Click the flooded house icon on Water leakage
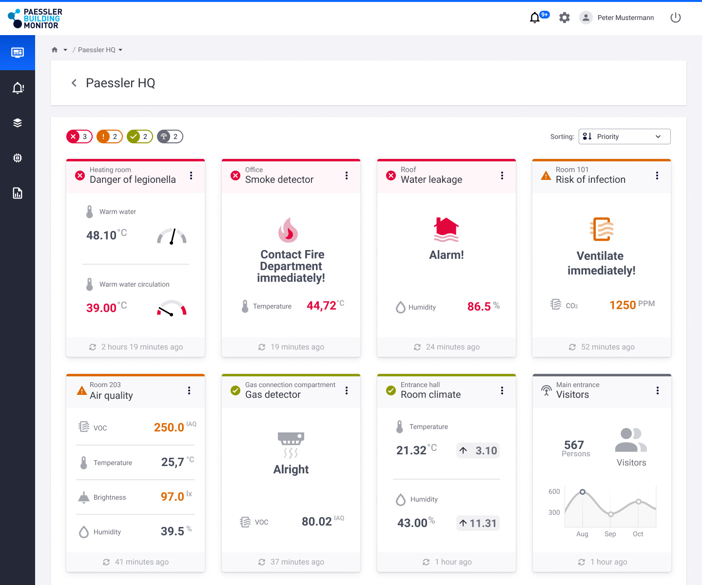Screen dimensions: 702x585 (x=447, y=230)
